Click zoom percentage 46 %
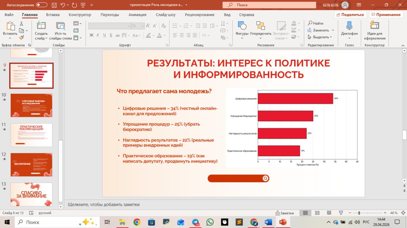 (x=394, y=213)
